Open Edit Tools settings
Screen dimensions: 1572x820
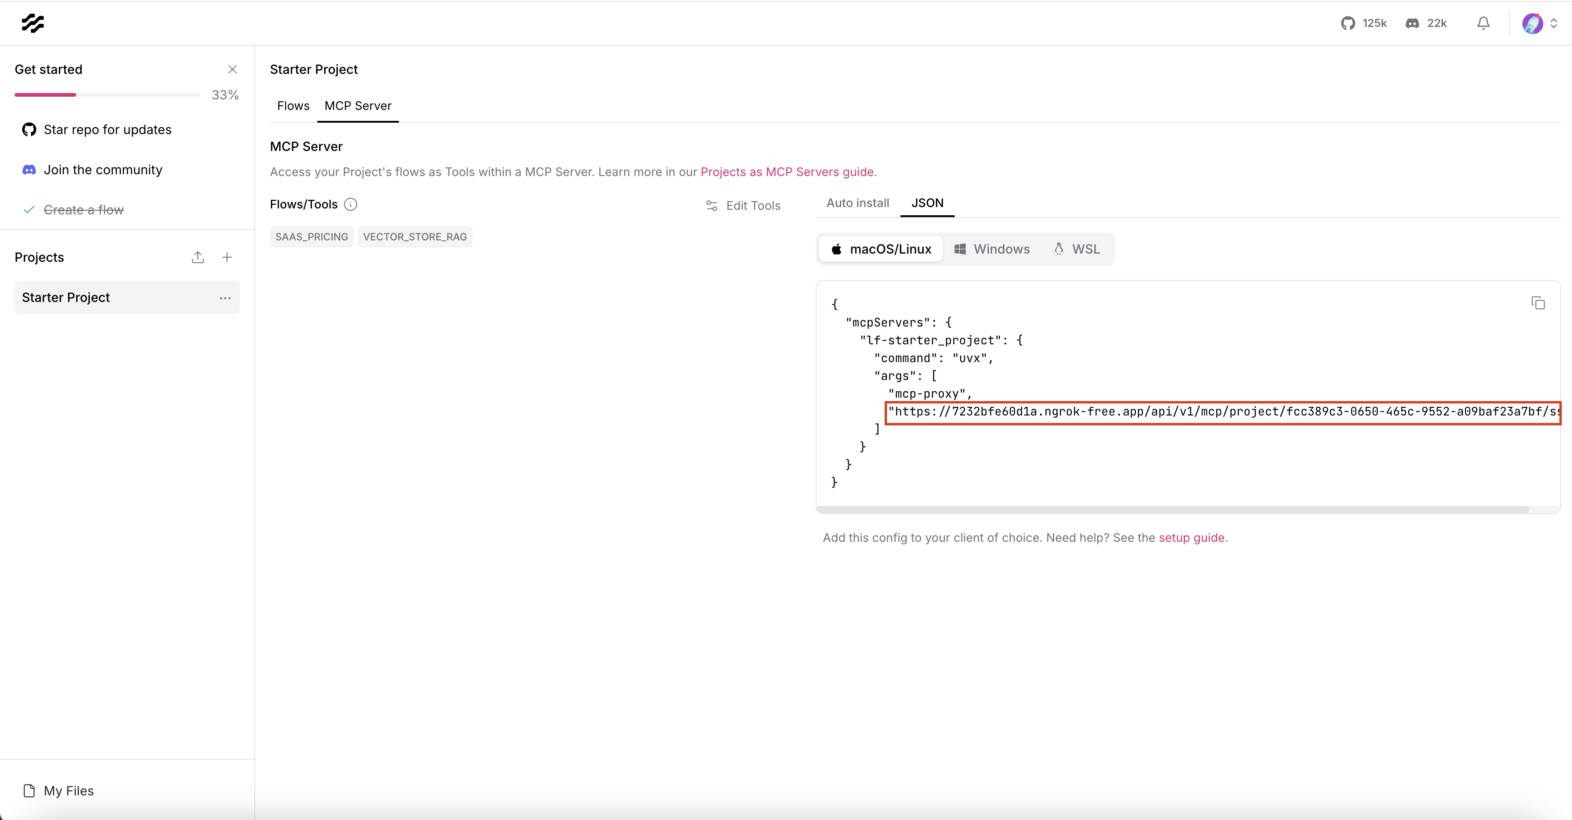tap(743, 206)
